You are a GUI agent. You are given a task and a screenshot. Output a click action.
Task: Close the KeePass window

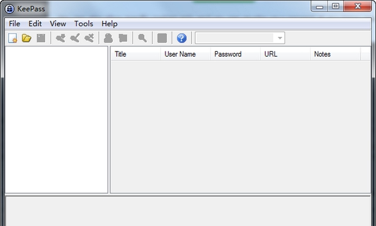tap(358, 6)
